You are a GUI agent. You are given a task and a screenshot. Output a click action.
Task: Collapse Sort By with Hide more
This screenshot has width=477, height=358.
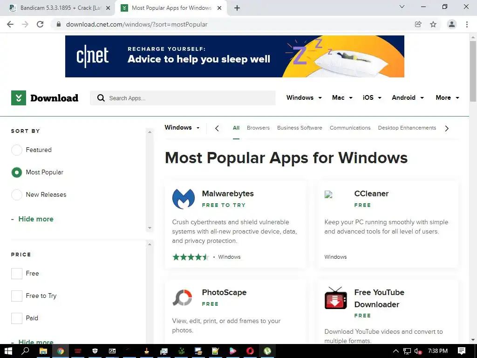(35, 219)
